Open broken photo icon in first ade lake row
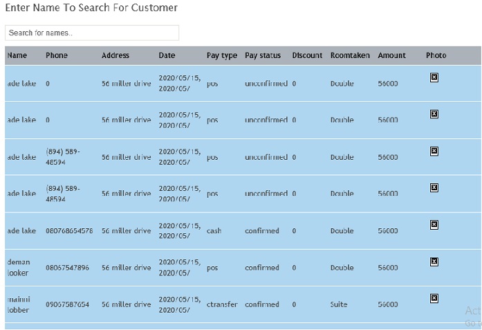 434,77
